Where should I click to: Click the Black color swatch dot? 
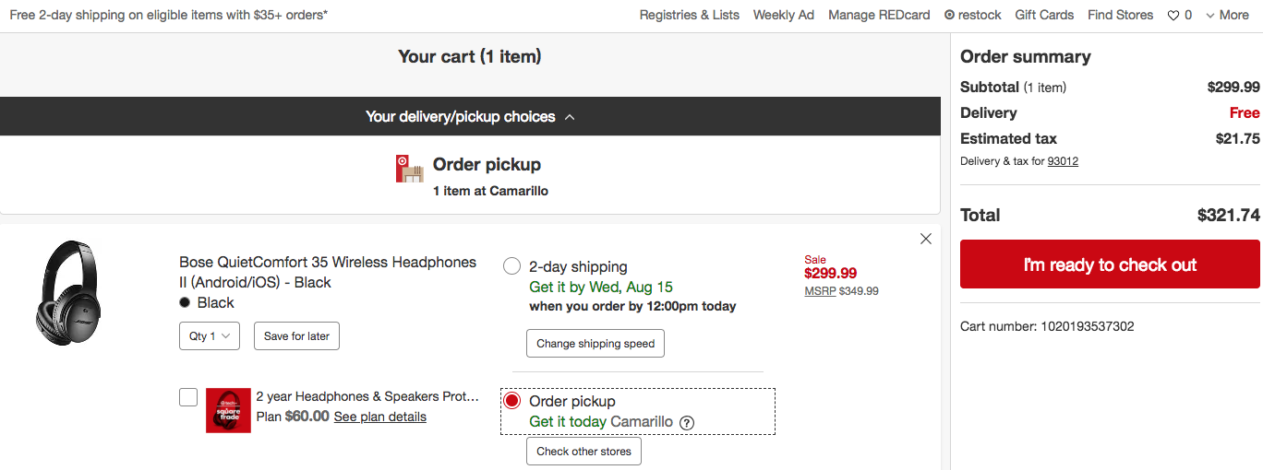pos(185,302)
